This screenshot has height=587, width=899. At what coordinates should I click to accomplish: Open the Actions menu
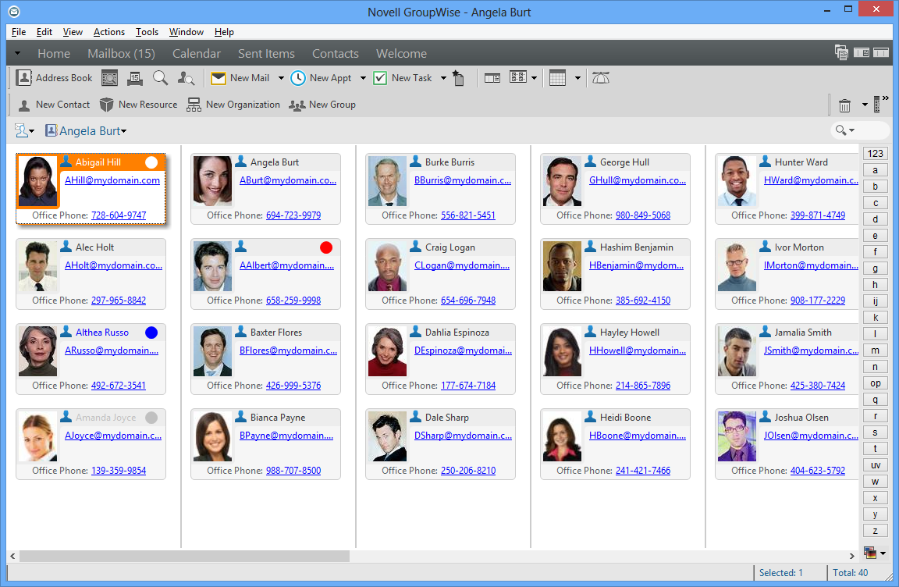(x=109, y=32)
